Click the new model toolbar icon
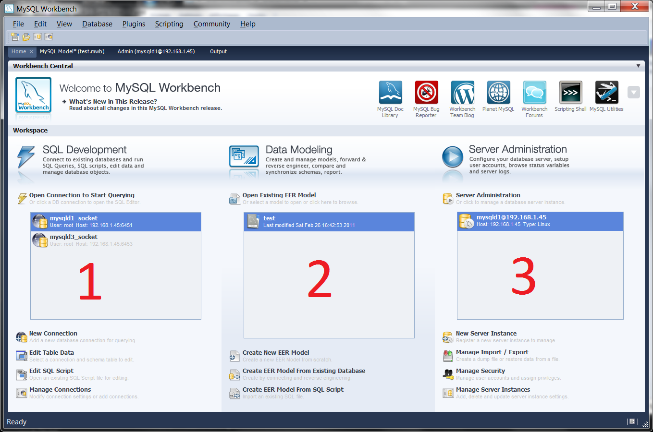Screen dimensions: 653x432 pyautogui.click(x=15, y=36)
